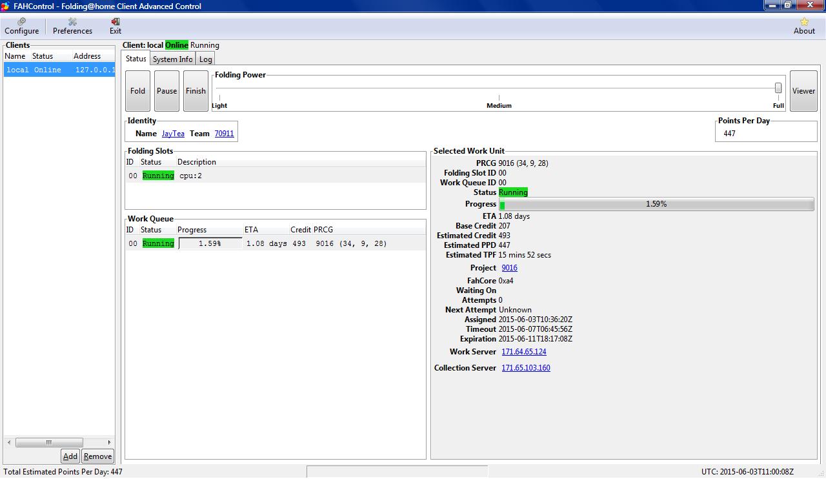Click the Finish button
The height and width of the screenshot is (479, 826).
click(x=196, y=91)
